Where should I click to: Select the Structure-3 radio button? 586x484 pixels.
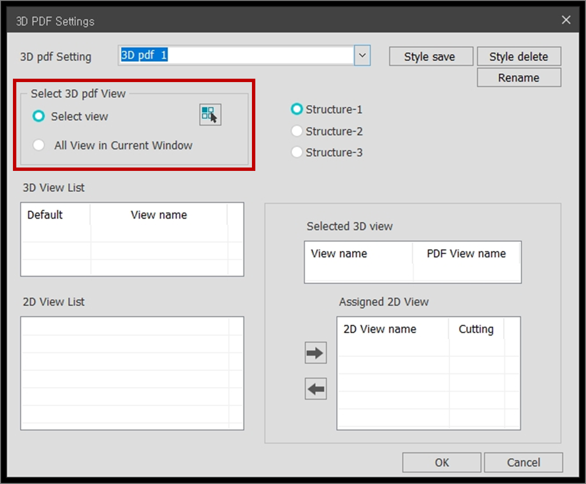[297, 152]
